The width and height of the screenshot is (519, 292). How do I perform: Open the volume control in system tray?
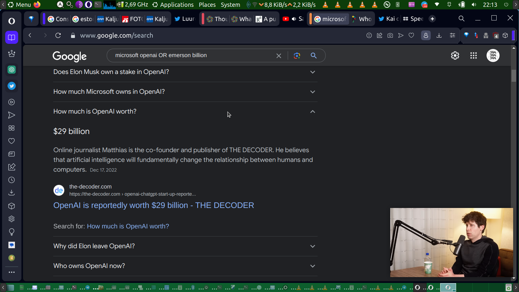click(474, 5)
